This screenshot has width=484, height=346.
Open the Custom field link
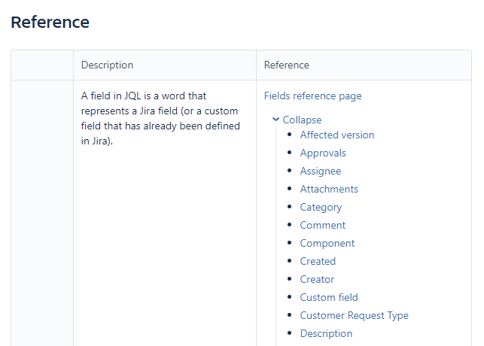pos(329,297)
